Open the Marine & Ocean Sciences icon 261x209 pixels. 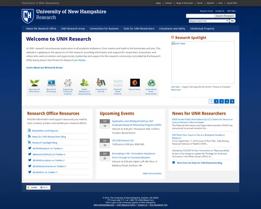(118, 83)
